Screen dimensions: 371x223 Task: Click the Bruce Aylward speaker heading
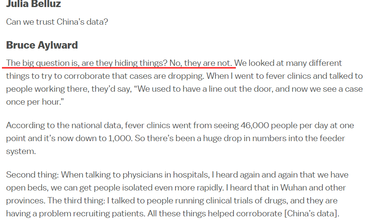(42, 45)
